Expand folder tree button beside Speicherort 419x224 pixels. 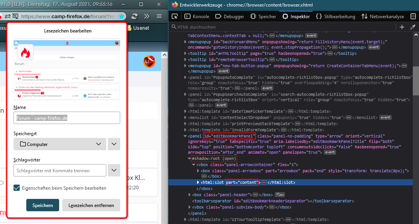click(114, 144)
